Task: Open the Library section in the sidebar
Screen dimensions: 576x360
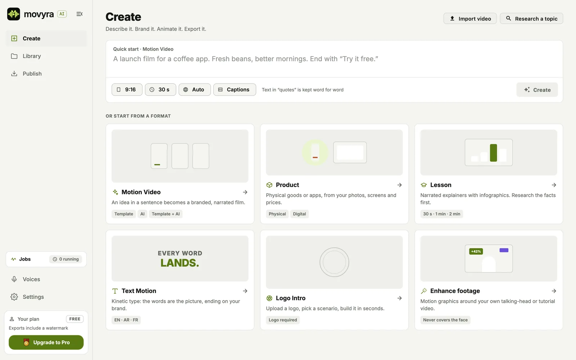Action: point(46,56)
